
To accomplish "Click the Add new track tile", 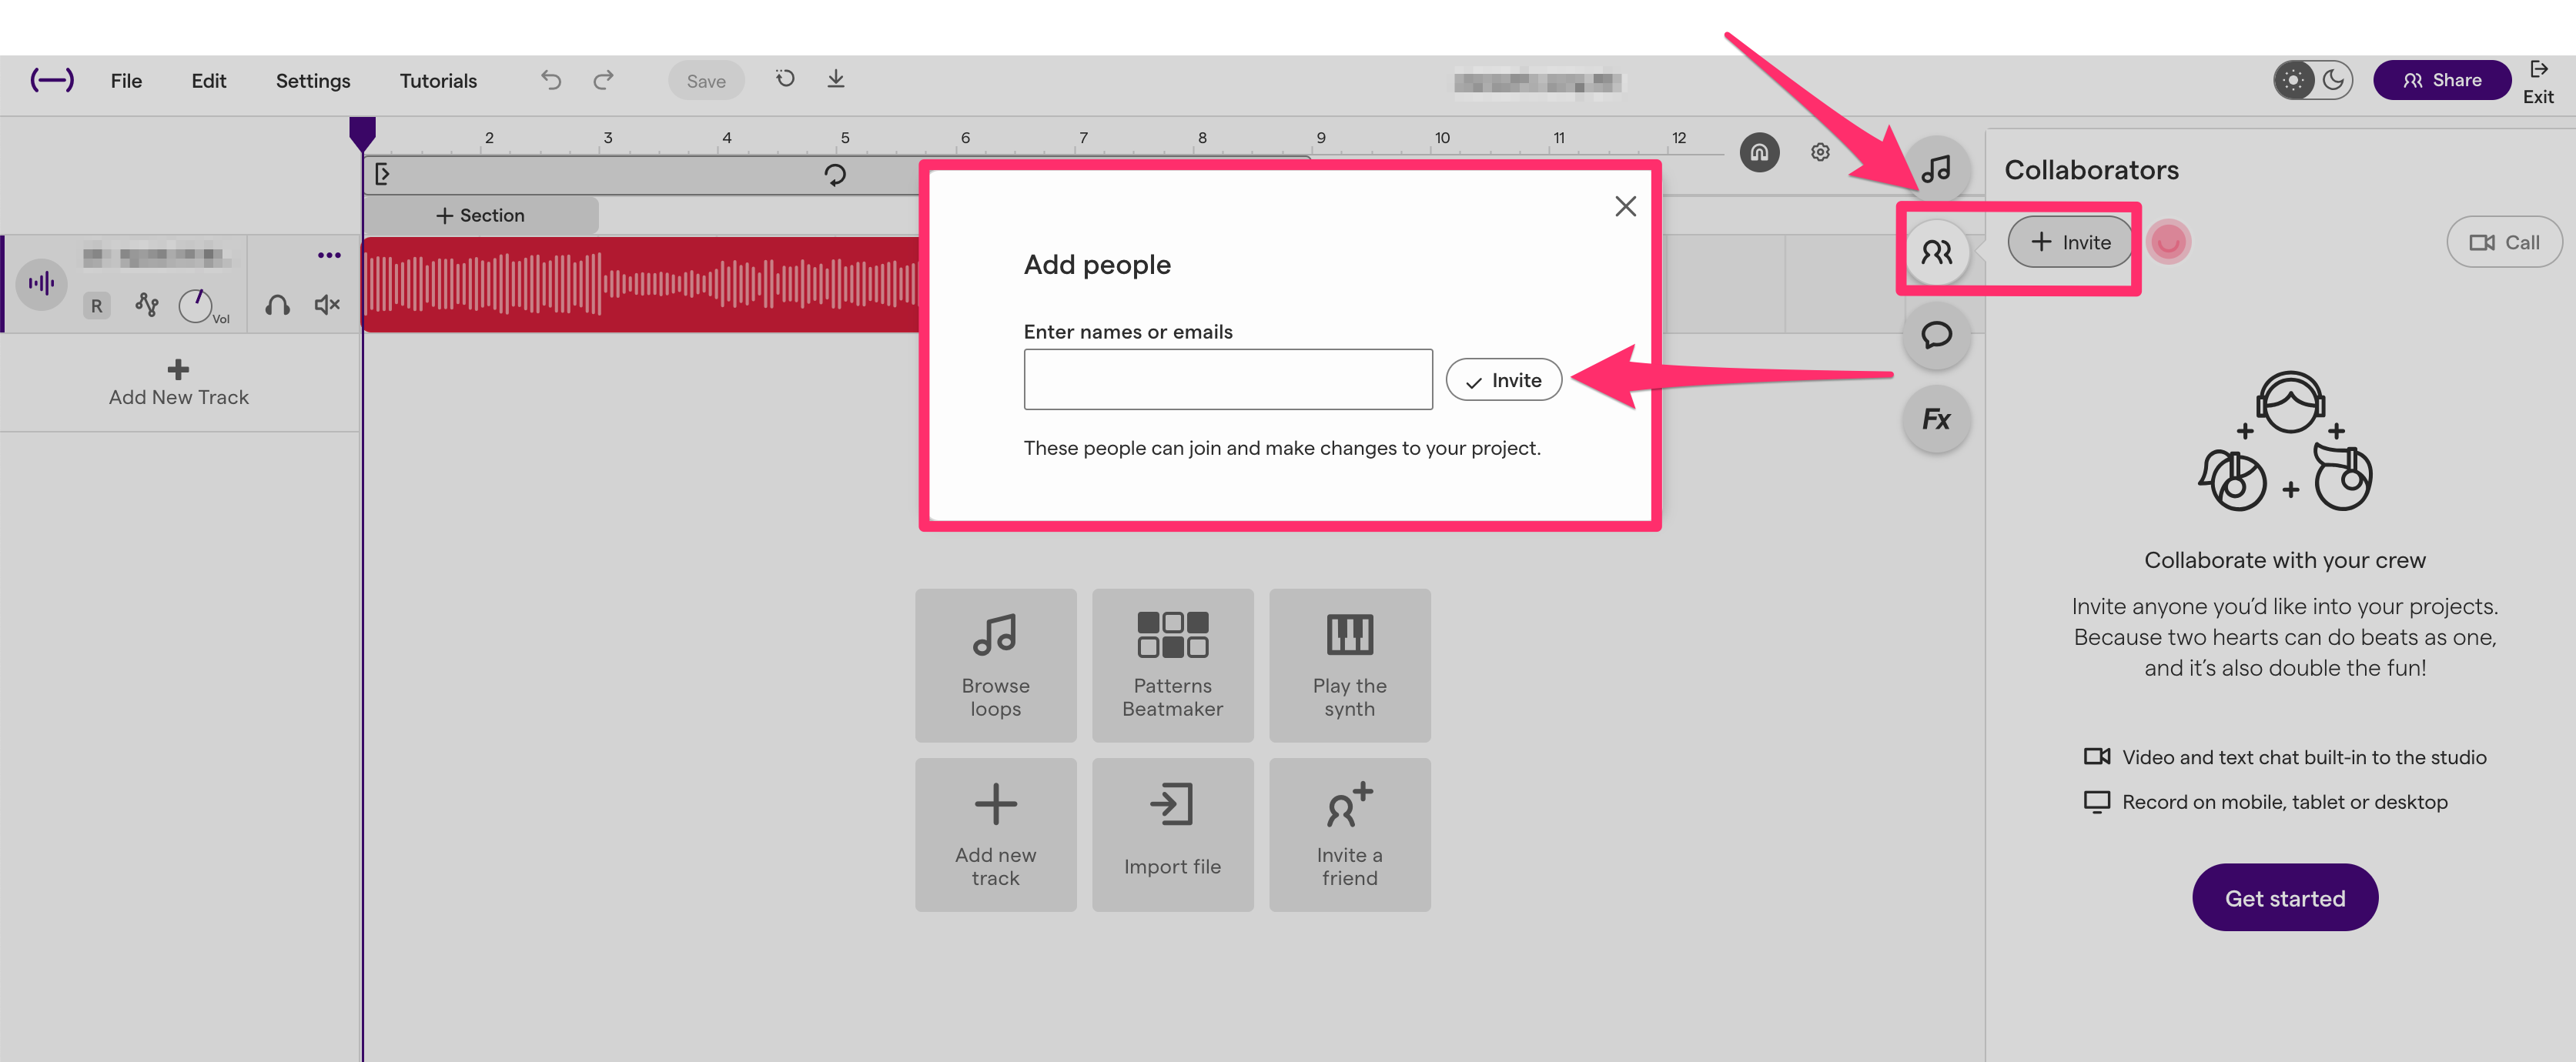I will [996, 835].
